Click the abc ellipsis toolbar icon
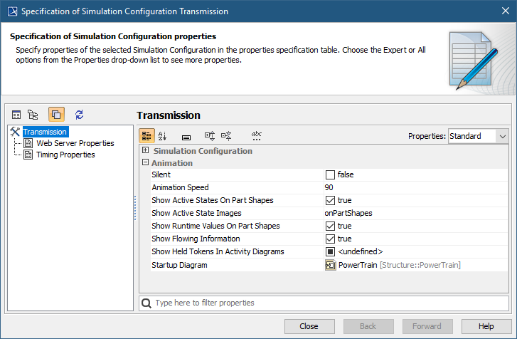This screenshot has height=339, width=517. (x=257, y=135)
